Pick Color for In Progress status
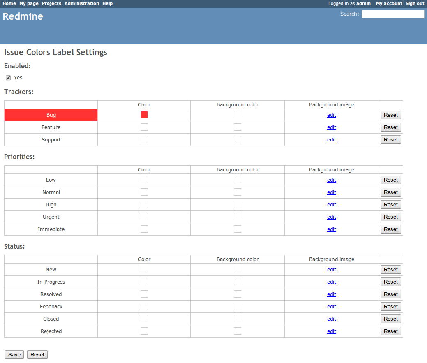 [144, 282]
